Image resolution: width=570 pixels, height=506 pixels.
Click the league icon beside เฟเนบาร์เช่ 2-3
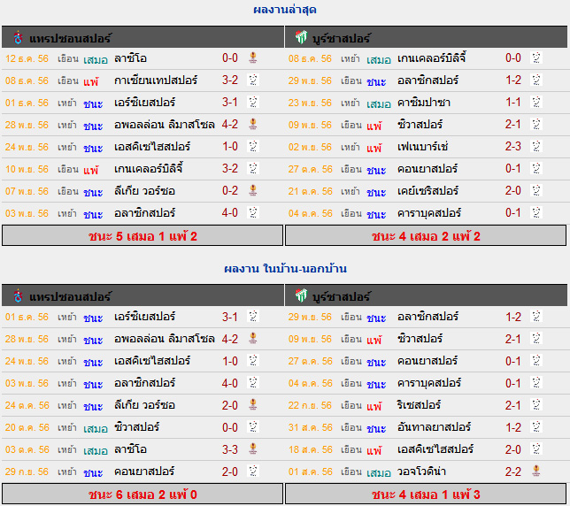(536, 146)
